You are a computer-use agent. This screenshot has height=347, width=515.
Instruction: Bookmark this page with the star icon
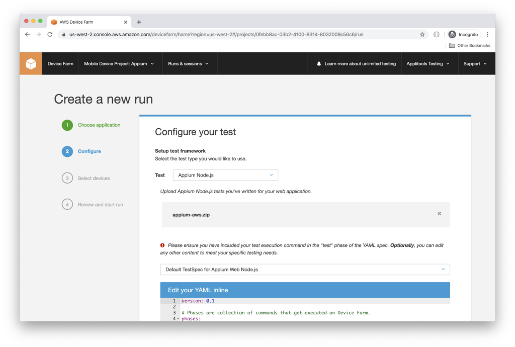point(422,35)
